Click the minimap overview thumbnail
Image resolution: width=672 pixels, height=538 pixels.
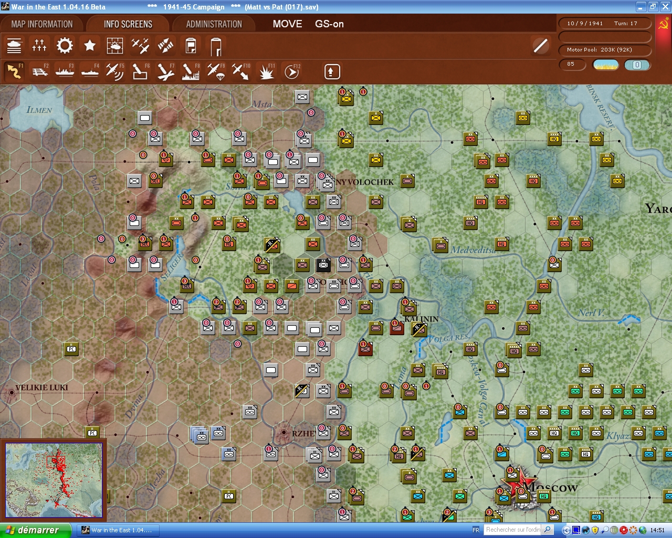point(54,481)
